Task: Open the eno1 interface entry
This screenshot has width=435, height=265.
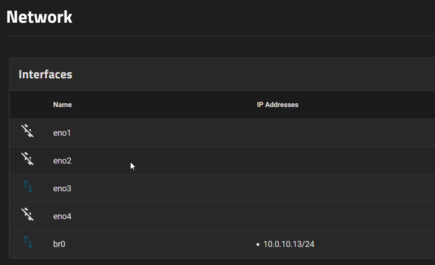Action: (62, 133)
